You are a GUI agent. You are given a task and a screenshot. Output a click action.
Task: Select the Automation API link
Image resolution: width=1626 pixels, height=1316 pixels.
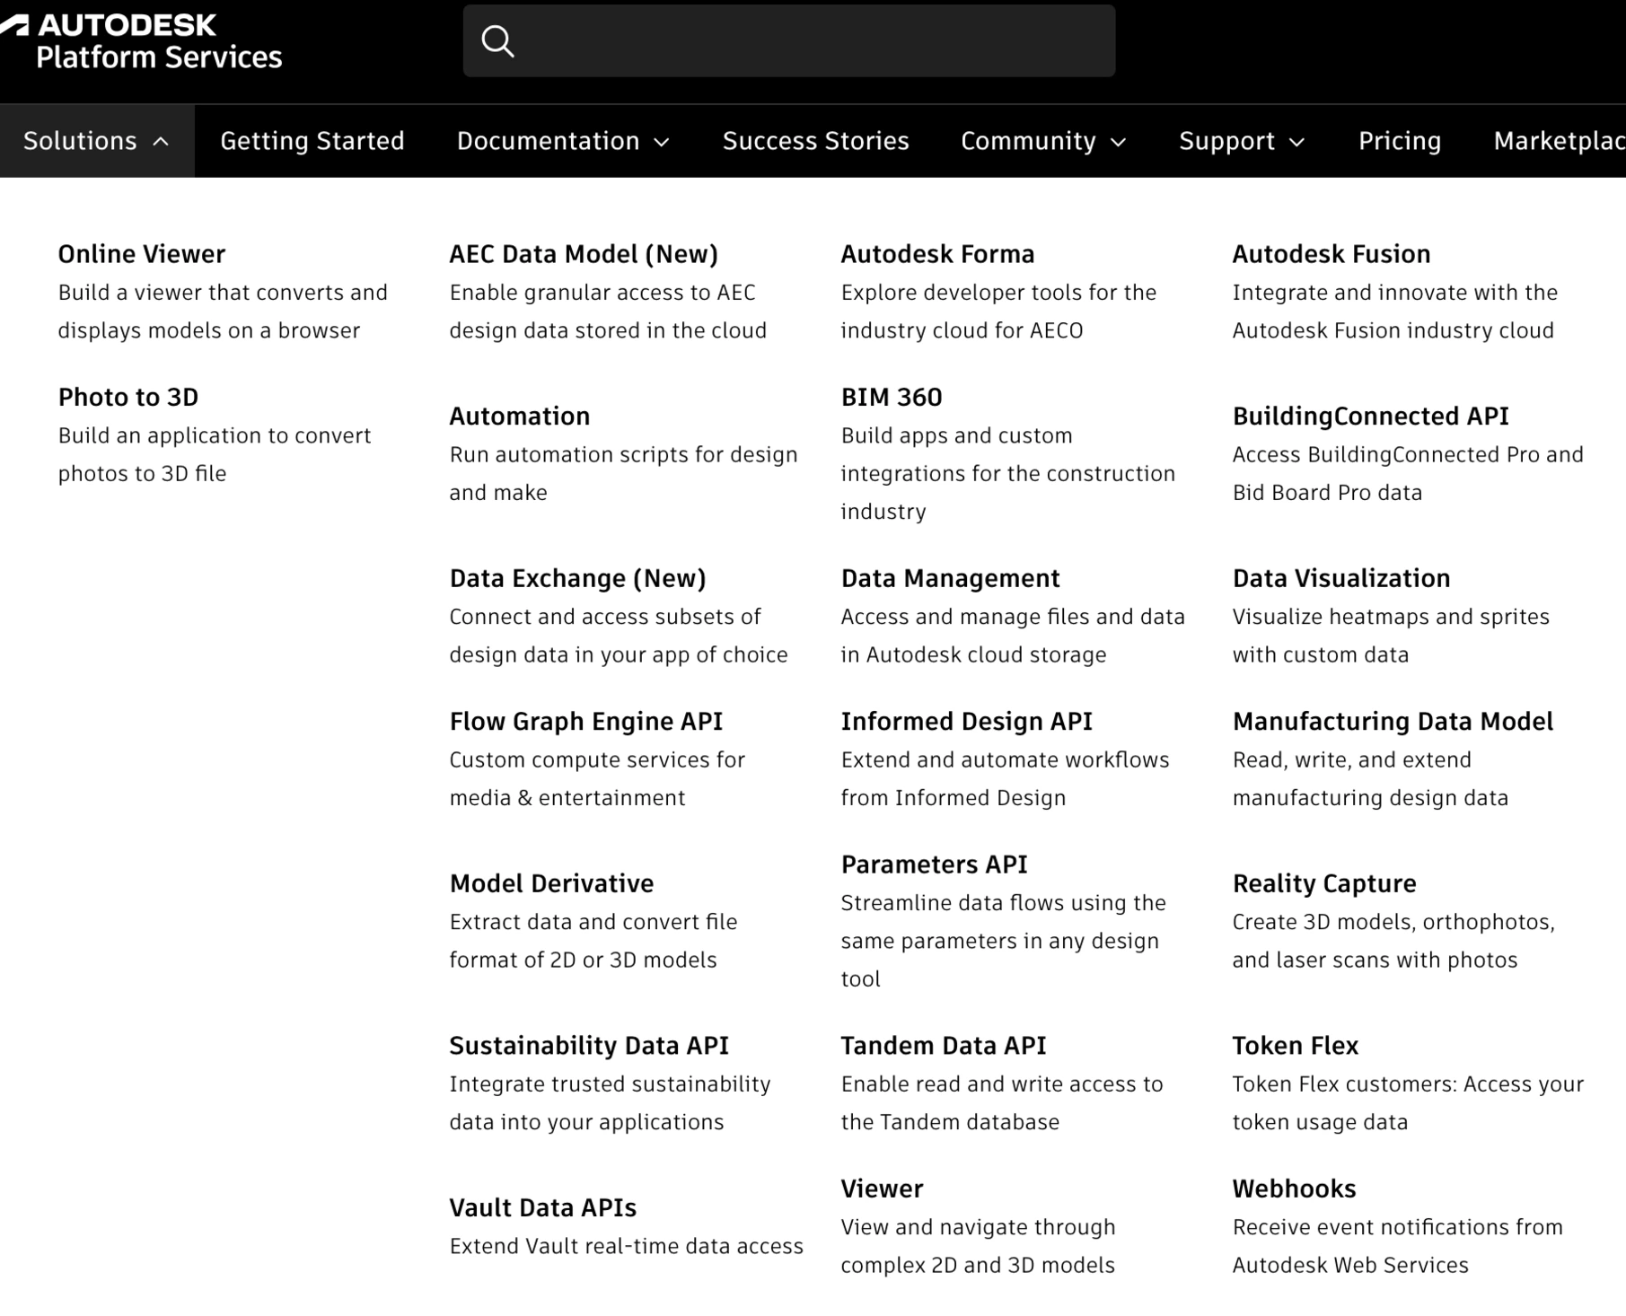point(520,416)
